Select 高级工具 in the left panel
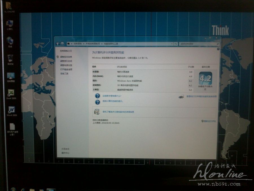 [64, 74]
